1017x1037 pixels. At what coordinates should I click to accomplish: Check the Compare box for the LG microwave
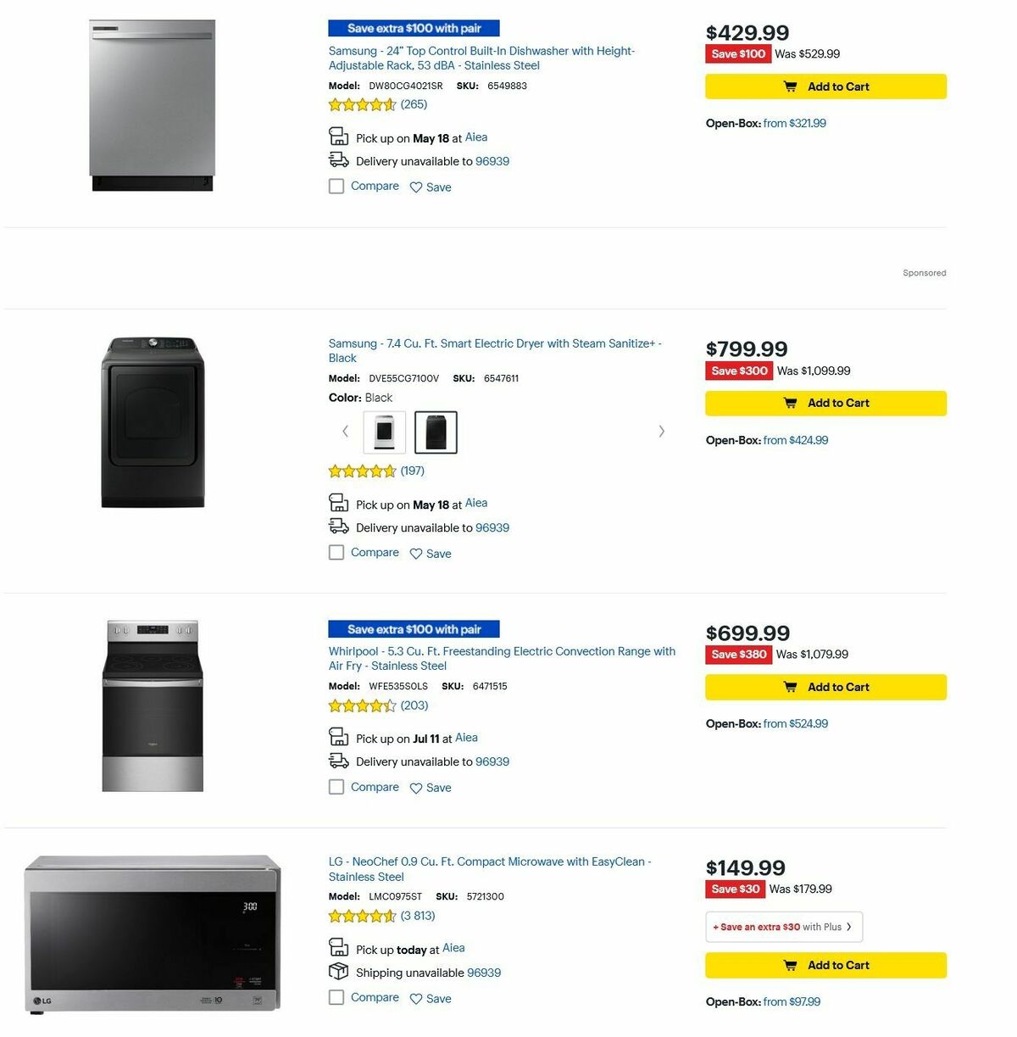coord(336,997)
